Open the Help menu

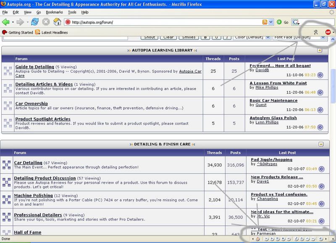[85, 12]
